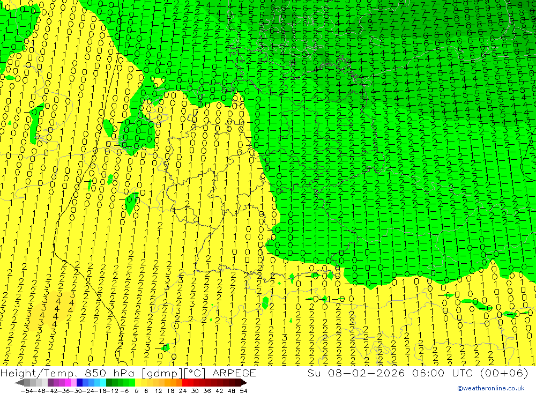Click the '-6' color scale label
Screen dimensions: 536x393
pyautogui.click(x=124, y=391)
